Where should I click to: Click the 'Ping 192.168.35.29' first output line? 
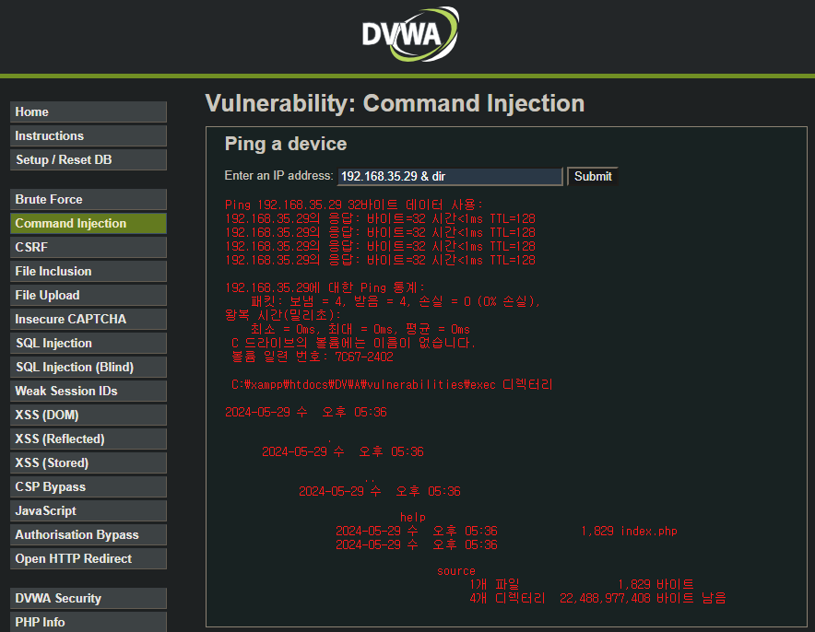[x=354, y=205]
